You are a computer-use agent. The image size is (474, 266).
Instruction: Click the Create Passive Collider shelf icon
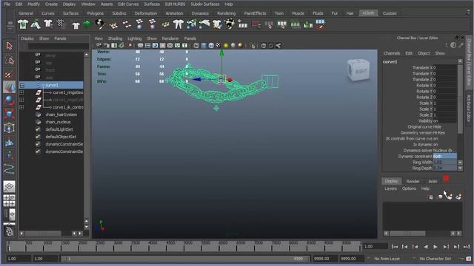[x=36, y=24]
